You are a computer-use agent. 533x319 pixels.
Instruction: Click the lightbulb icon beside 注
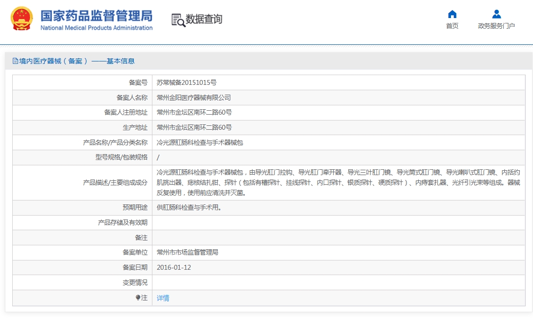pyautogui.click(x=138, y=298)
